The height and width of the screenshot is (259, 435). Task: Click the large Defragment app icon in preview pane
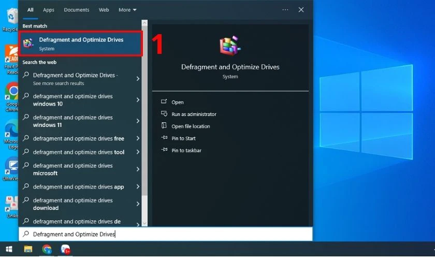(x=230, y=46)
